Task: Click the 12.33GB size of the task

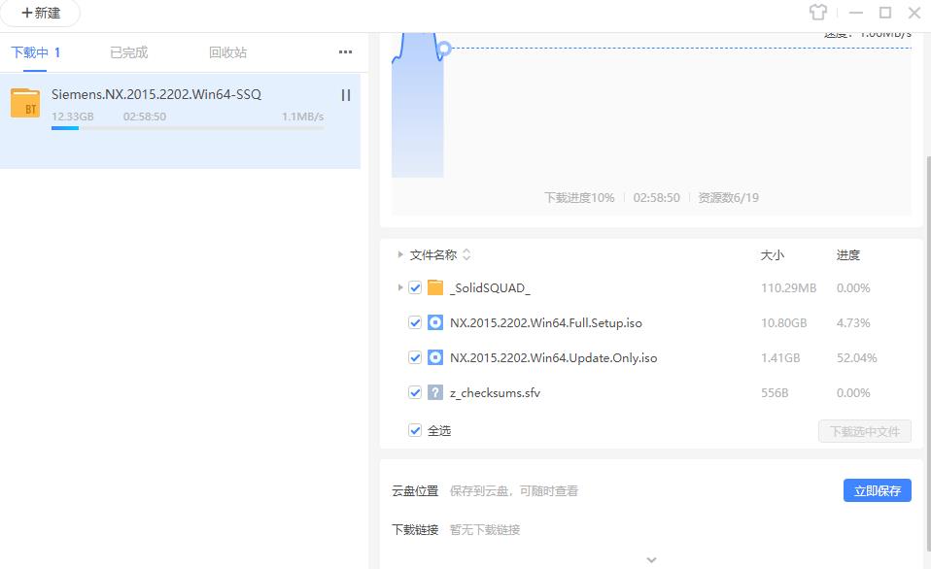Action: pyautogui.click(x=73, y=117)
